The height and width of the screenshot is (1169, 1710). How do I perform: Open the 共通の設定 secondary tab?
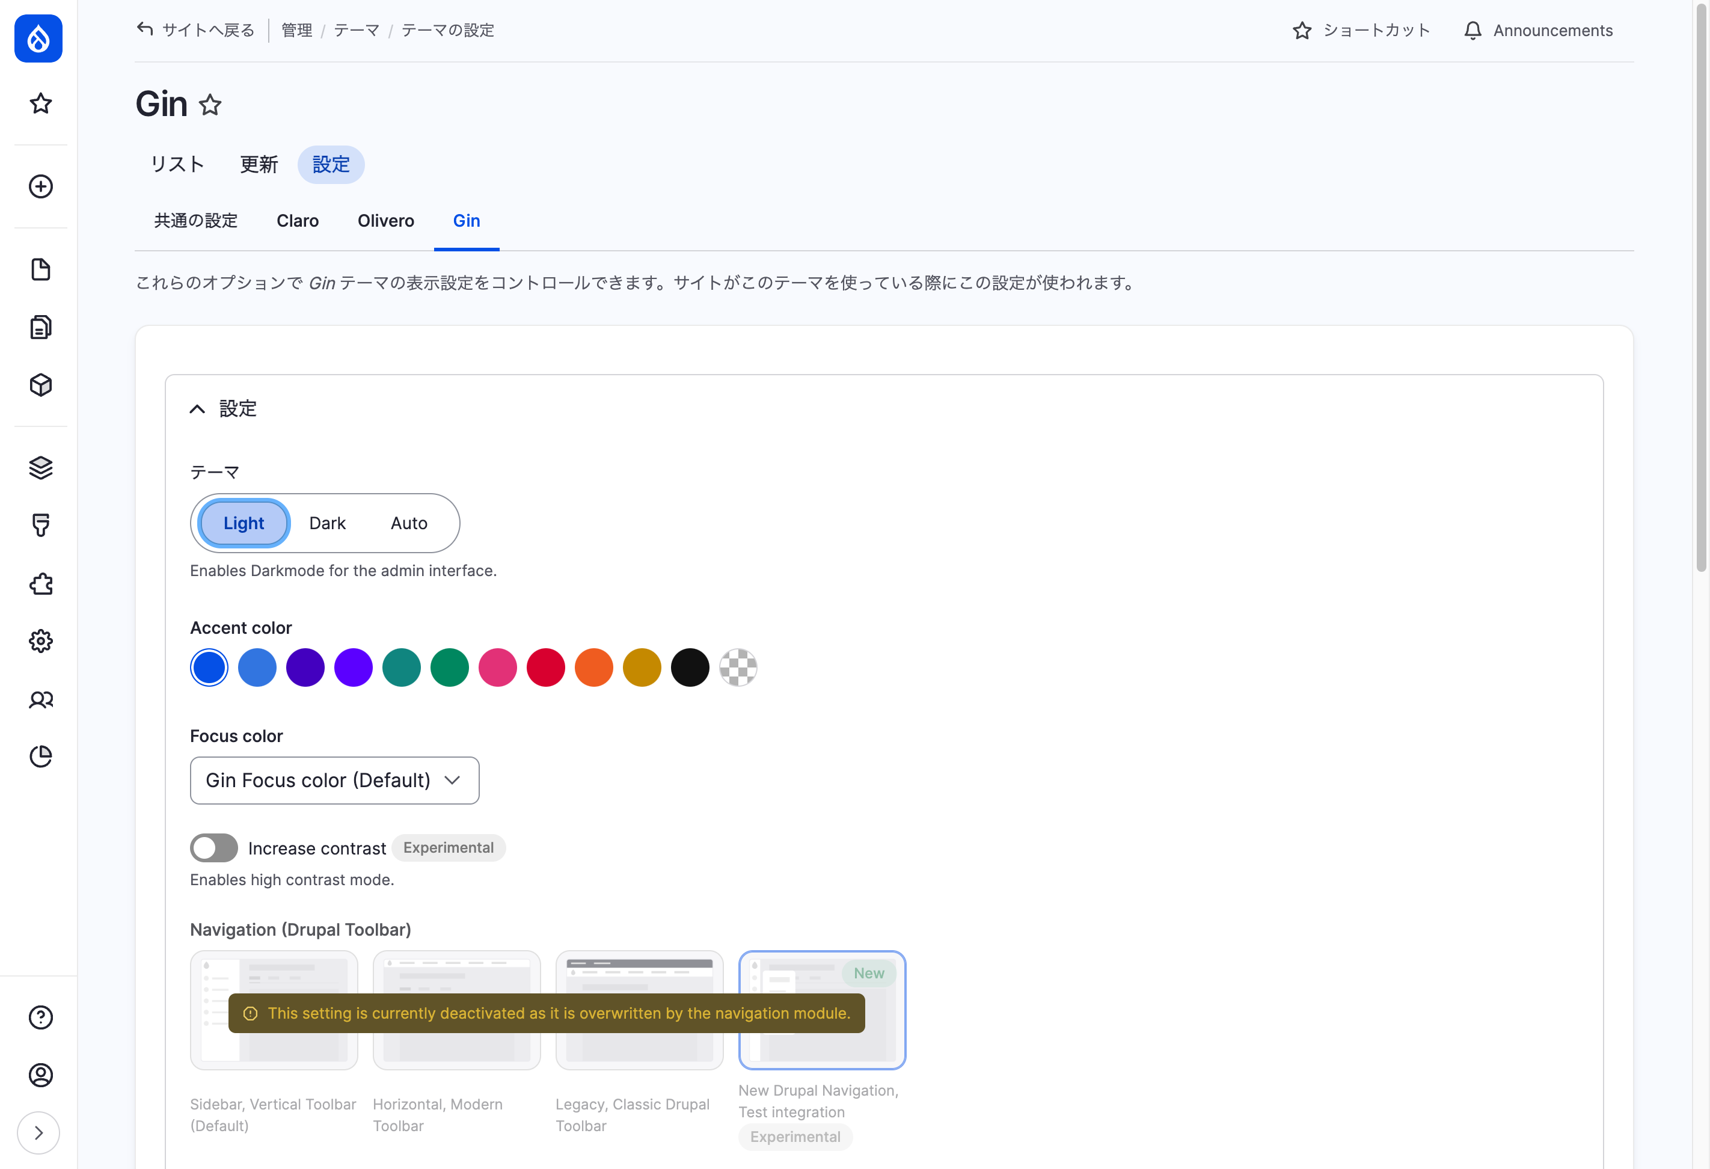click(196, 221)
